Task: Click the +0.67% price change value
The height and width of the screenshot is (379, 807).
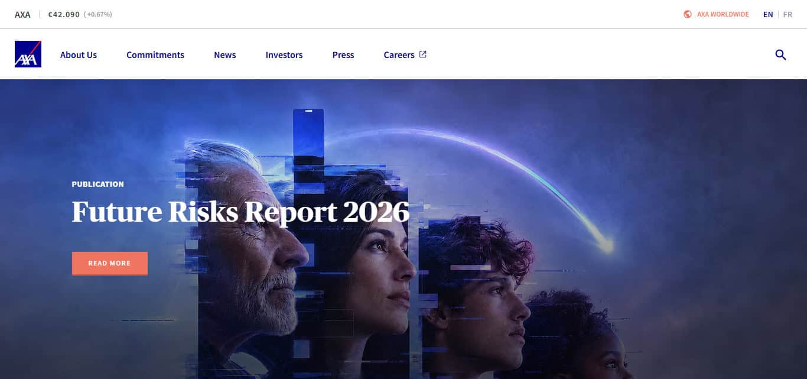Action: point(98,14)
